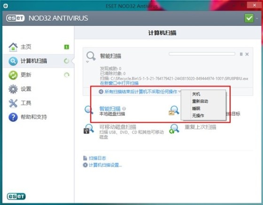
Task: Click the 智能扫描 magnifier scan icon
Action: point(89,110)
